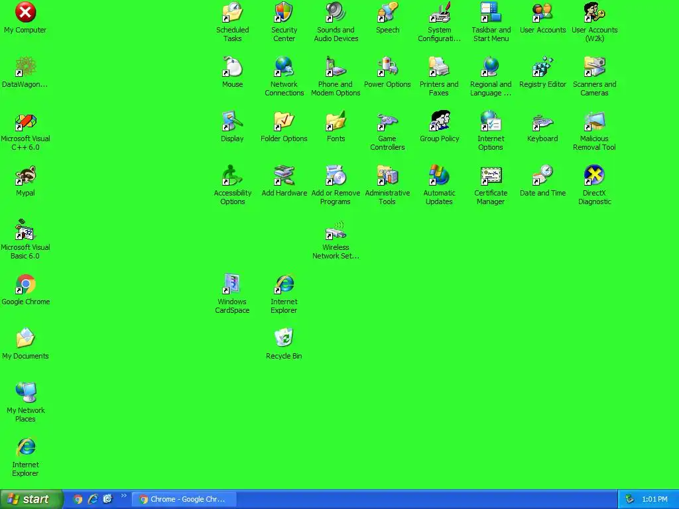Click Internet Explorer icon beside Windows CardSpace

284,284
